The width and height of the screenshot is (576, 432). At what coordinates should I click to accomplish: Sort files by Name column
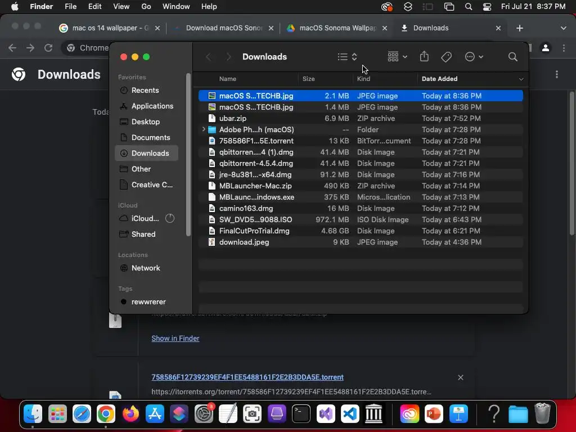coord(228,79)
